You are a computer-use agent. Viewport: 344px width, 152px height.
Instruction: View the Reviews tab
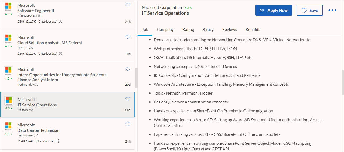click(x=229, y=30)
